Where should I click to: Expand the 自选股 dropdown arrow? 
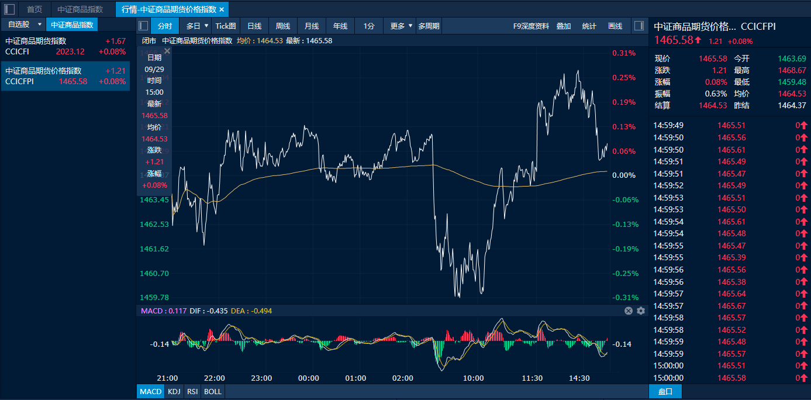point(39,25)
